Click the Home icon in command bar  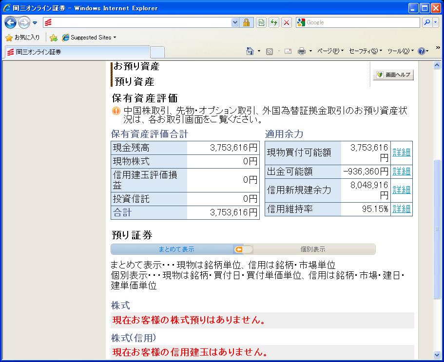point(250,51)
